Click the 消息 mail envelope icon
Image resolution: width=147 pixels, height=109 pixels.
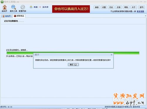(31, 7)
